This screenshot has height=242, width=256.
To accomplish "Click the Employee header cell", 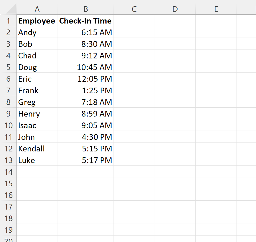I will click(x=37, y=21).
